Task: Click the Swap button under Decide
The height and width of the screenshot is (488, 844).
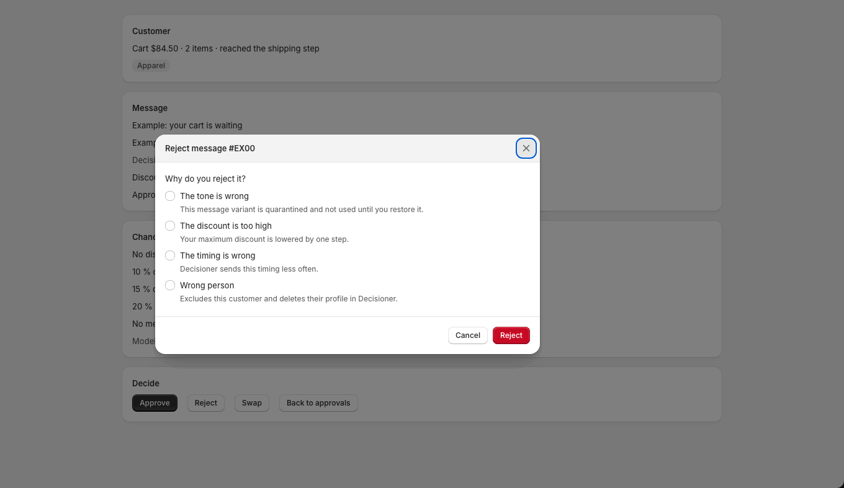Action: click(x=252, y=403)
